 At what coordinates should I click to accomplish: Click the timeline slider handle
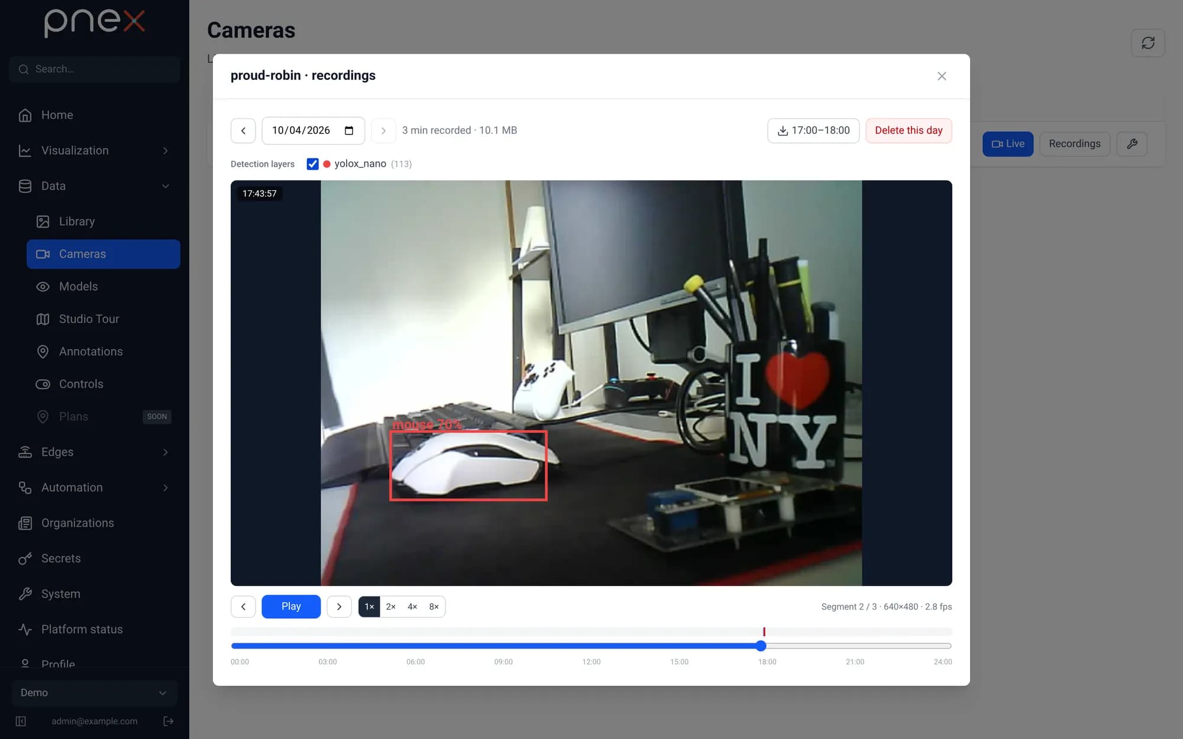[761, 646]
